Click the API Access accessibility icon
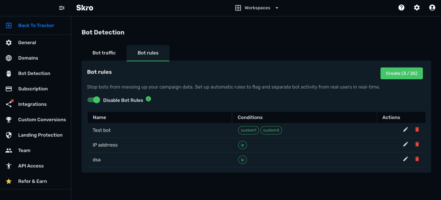 coord(9,166)
